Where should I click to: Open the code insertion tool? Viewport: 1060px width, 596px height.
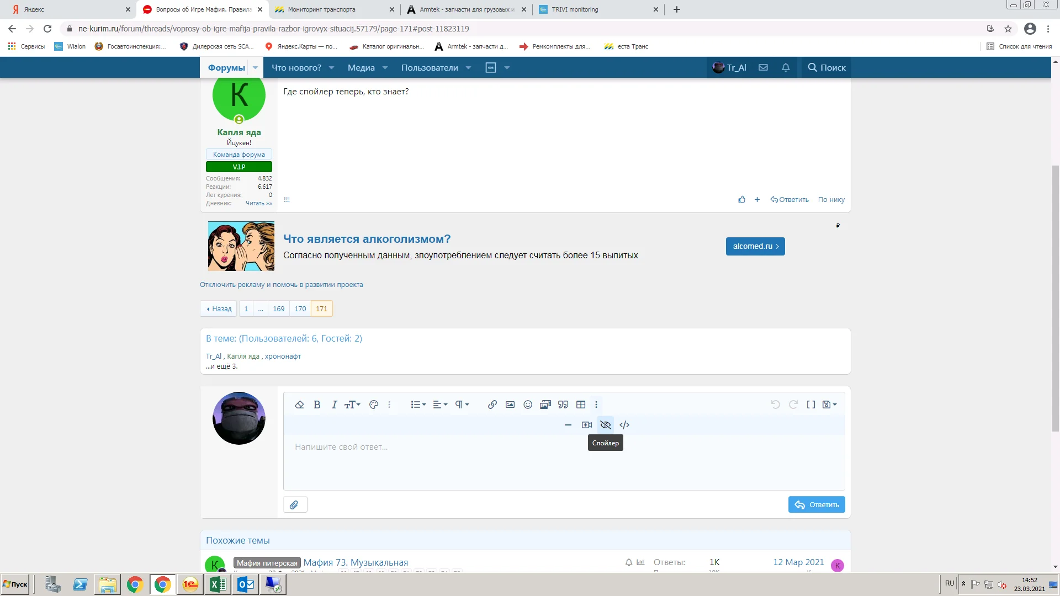click(x=624, y=425)
